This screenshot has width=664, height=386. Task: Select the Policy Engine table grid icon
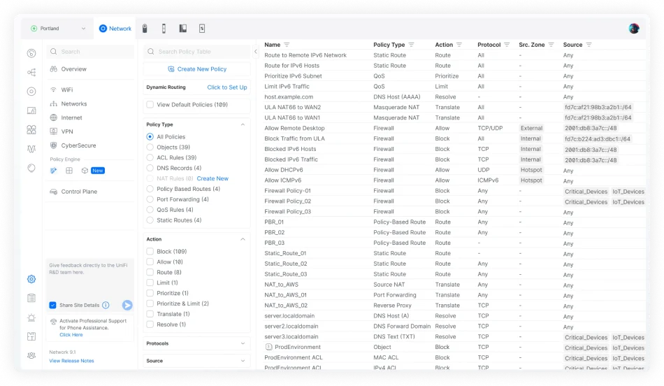coord(69,171)
